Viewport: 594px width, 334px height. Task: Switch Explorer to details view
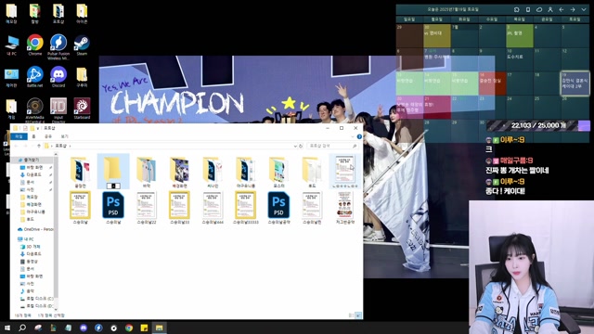[351, 315]
